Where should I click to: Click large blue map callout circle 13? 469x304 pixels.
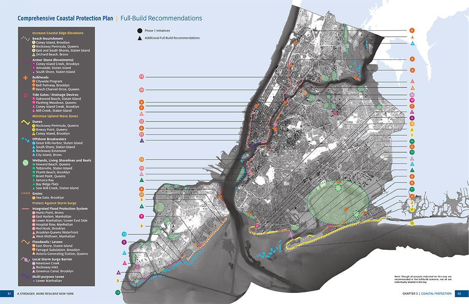[124, 234]
